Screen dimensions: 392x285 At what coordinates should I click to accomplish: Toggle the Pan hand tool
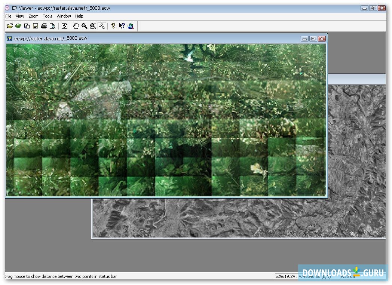click(76, 26)
